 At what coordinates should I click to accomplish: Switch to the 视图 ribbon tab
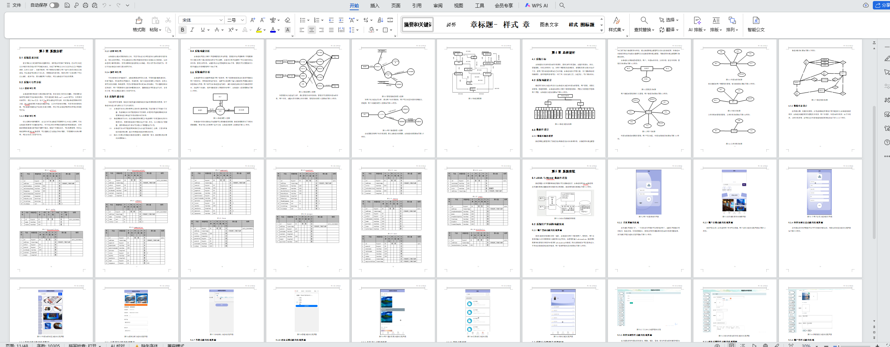coord(458,6)
